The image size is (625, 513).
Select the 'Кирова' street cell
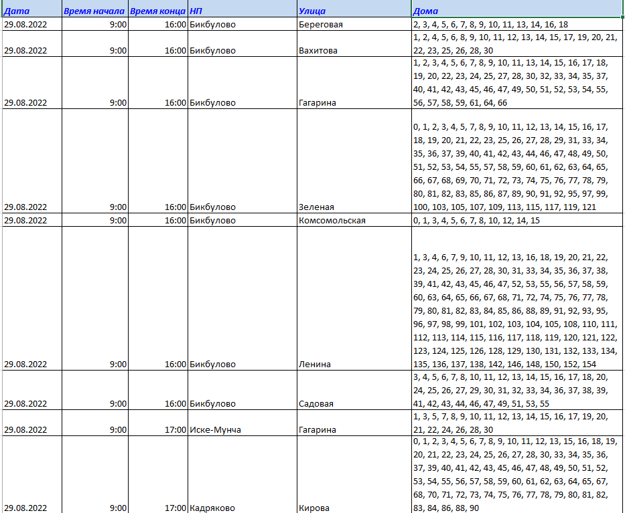[353, 508]
